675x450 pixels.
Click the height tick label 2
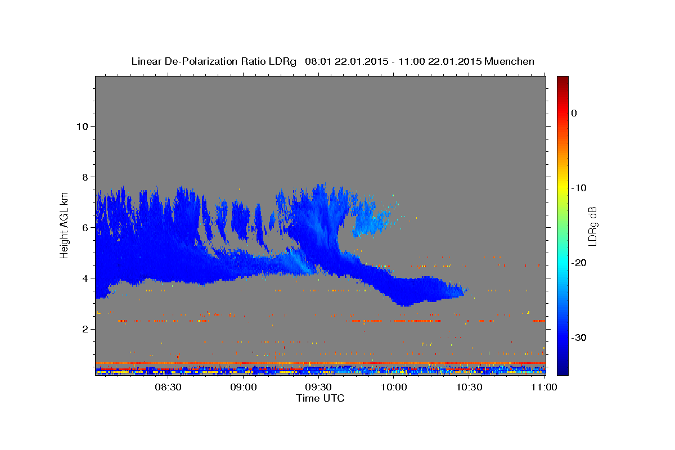(85, 329)
